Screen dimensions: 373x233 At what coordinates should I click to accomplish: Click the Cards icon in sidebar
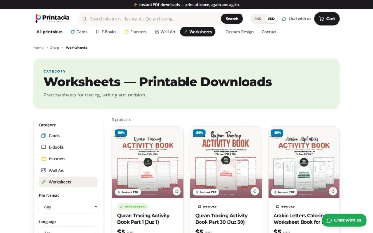click(43, 136)
